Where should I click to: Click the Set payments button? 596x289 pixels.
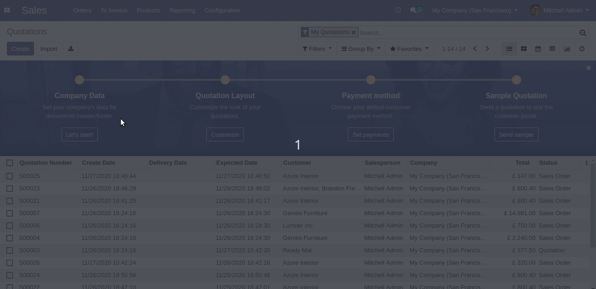pyautogui.click(x=371, y=134)
